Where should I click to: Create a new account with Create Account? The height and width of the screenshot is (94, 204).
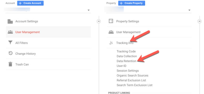pyautogui.click(x=30, y=3)
